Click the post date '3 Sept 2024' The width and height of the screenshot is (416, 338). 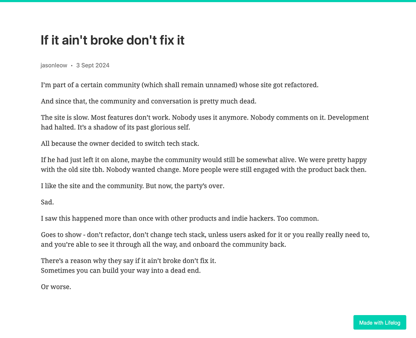pos(93,65)
